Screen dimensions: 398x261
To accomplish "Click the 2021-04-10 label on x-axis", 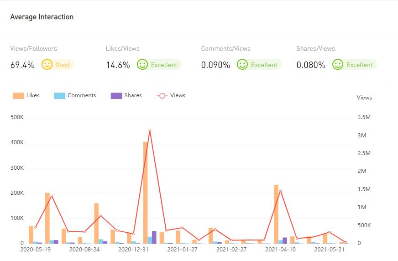I will coord(280,250).
